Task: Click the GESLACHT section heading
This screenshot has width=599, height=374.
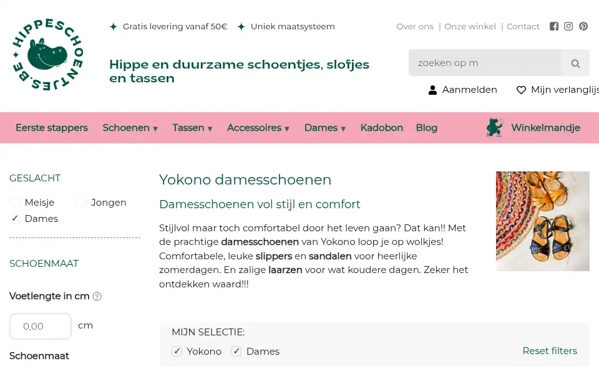Action: click(x=35, y=178)
